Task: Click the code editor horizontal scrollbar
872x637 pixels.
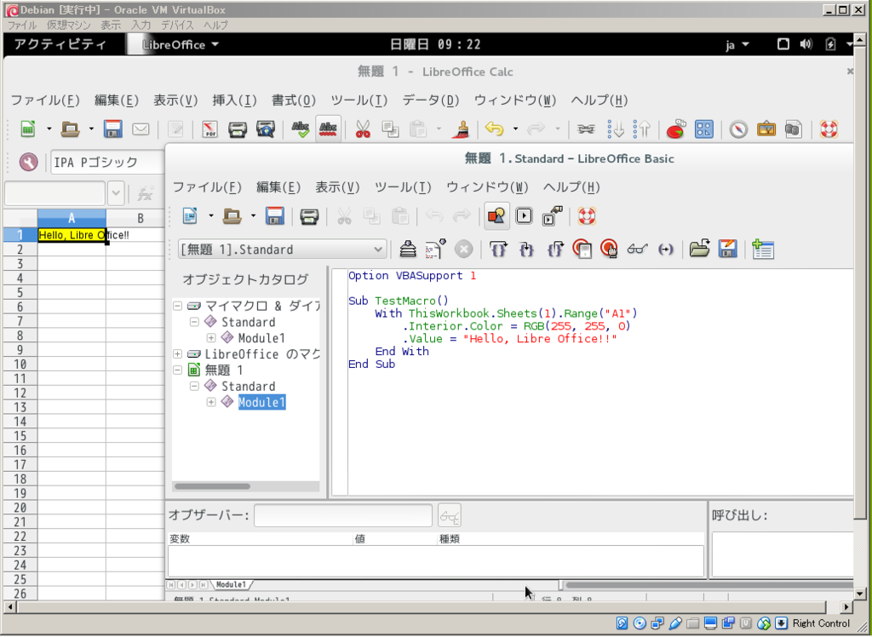Action: click(x=709, y=585)
